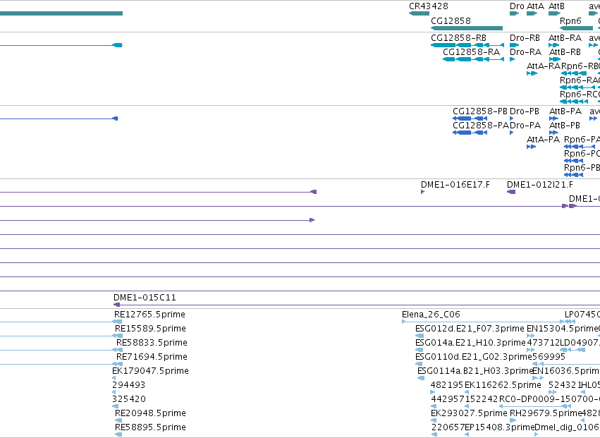
Task: Open the AttB-RB transcript
Action: (554, 59)
